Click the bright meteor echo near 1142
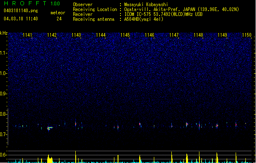The height and width of the screenshot is (163, 256). click(50, 128)
